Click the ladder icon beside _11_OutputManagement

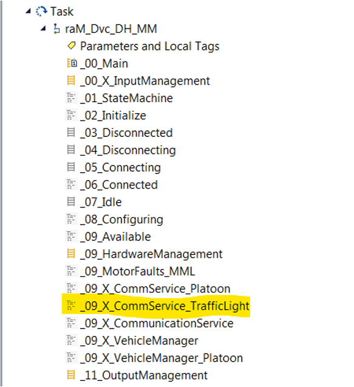[71, 375]
